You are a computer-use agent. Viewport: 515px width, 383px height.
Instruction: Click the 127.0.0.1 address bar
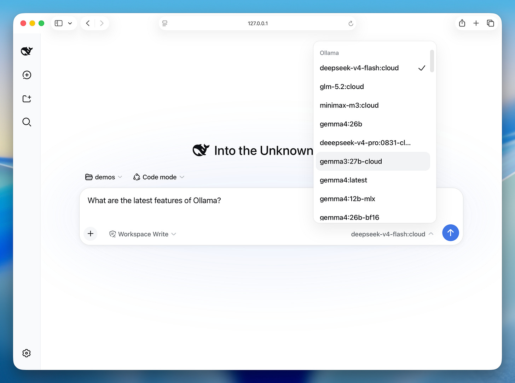(x=257, y=23)
